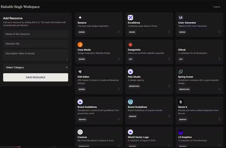This screenshot has width=226, height=148.
Task: Click into the Website URL field
Action: coord(36,44)
